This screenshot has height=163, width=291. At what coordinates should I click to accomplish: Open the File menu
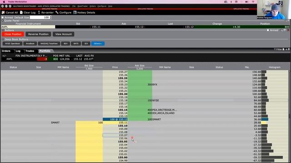74,6
